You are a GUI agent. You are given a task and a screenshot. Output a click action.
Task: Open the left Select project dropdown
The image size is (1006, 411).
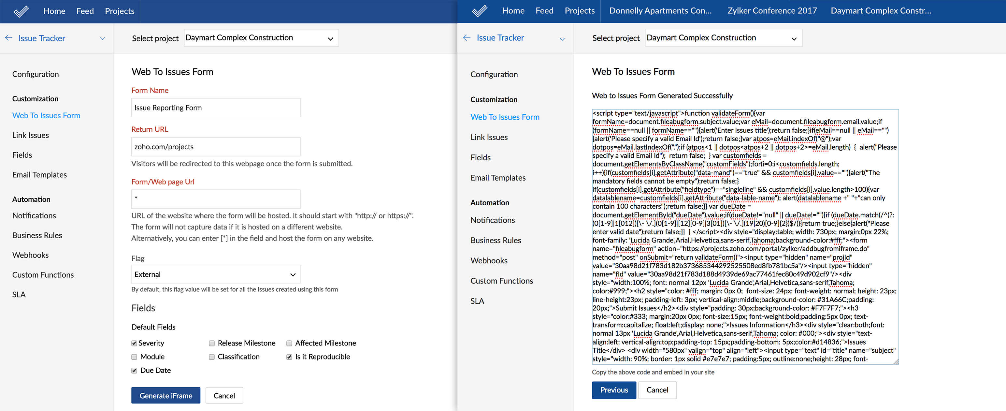coord(261,38)
